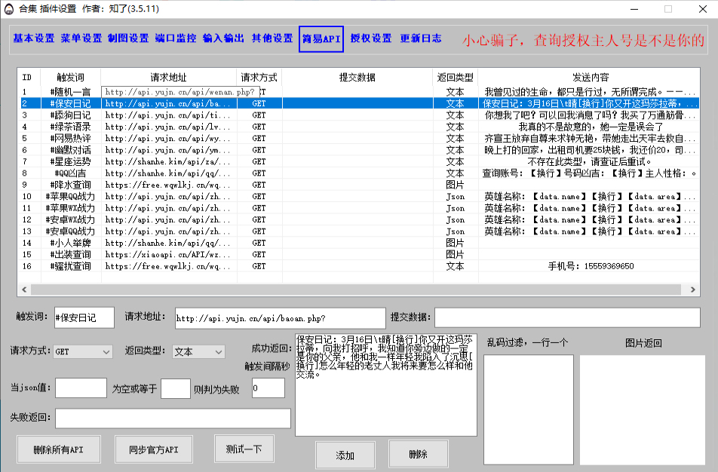Click the 测试一下 button
Image resolution: width=718 pixels, height=472 pixels.
click(244, 449)
